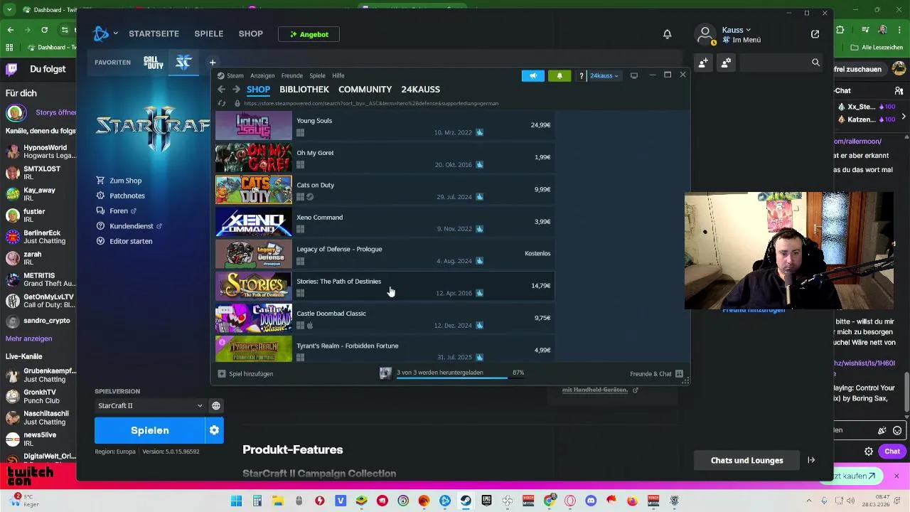
Task: Select Call of Duty favorite icon
Action: click(x=154, y=63)
